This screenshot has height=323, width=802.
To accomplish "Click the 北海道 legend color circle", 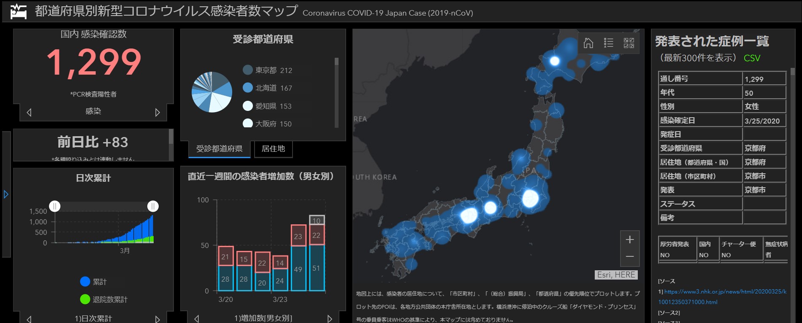I will [x=248, y=88].
